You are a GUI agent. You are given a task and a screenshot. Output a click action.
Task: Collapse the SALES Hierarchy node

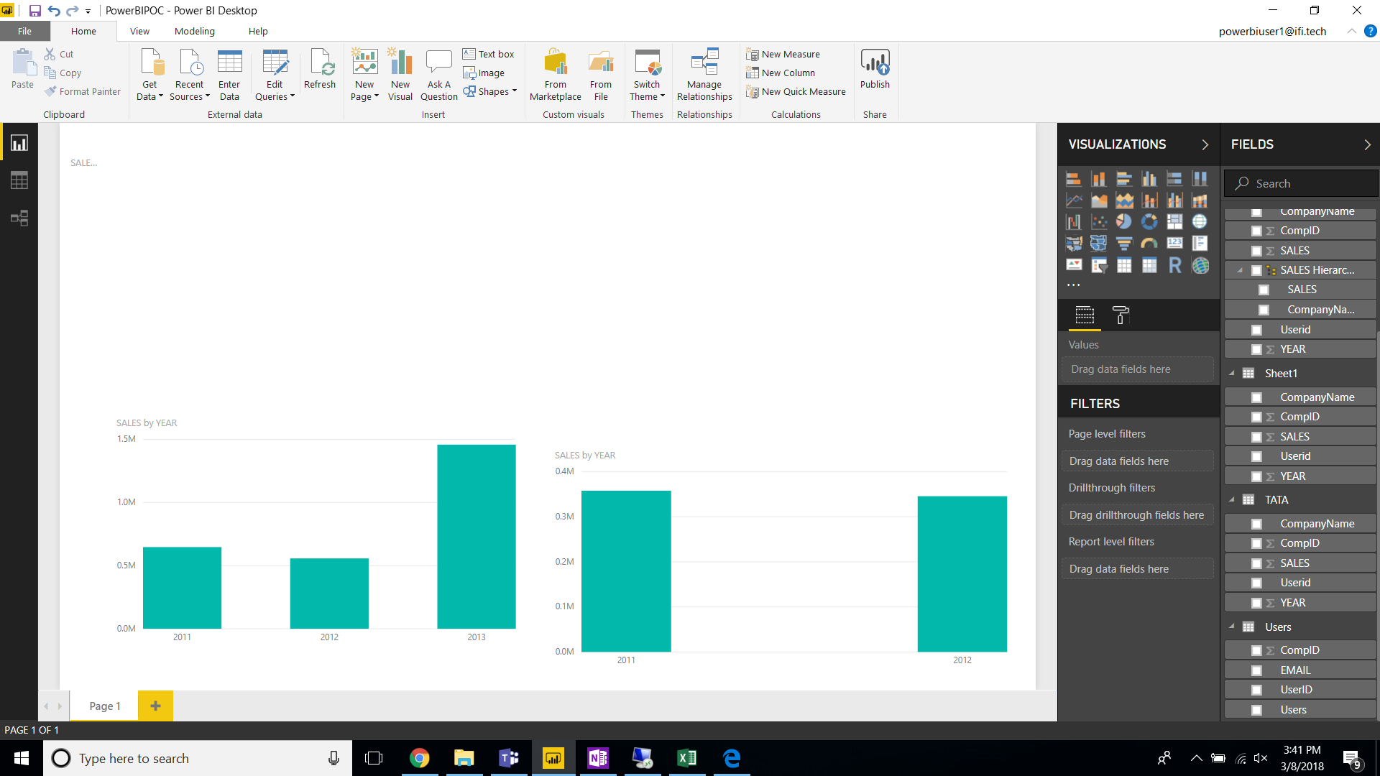[1241, 270]
